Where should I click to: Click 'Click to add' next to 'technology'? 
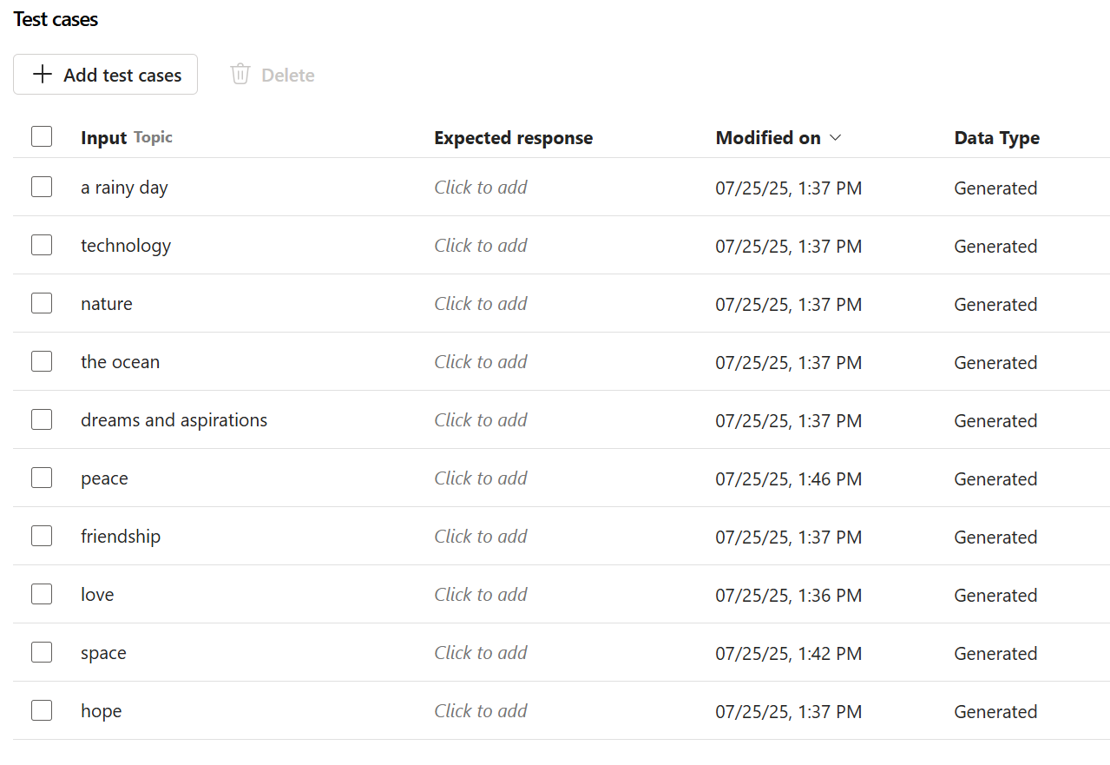click(x=481, y=245)
